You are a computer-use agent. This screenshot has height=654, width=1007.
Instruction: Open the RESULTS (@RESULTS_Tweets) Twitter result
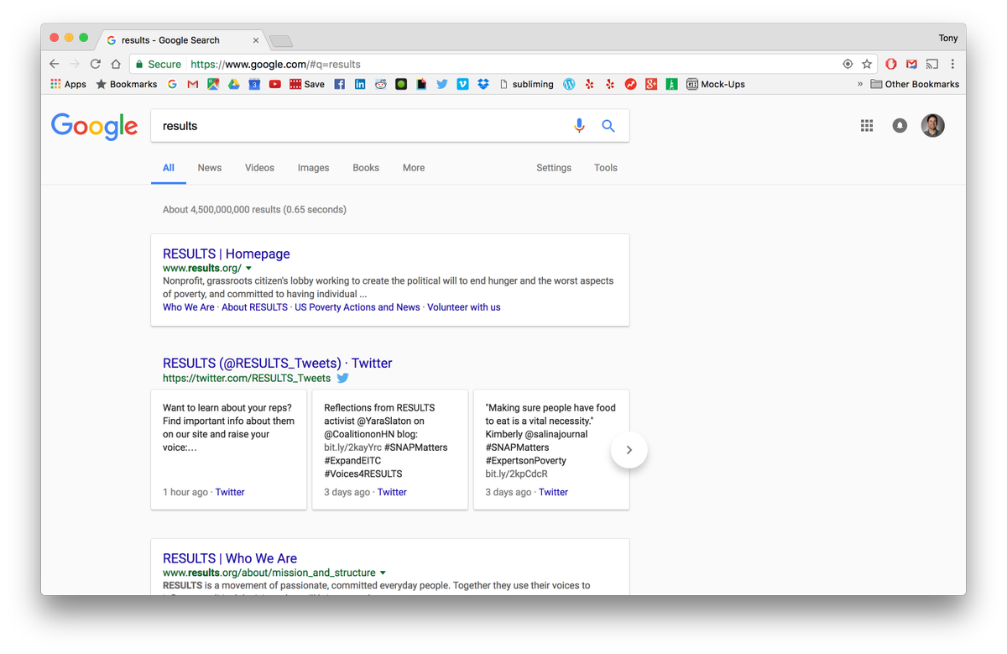point(278,363)
